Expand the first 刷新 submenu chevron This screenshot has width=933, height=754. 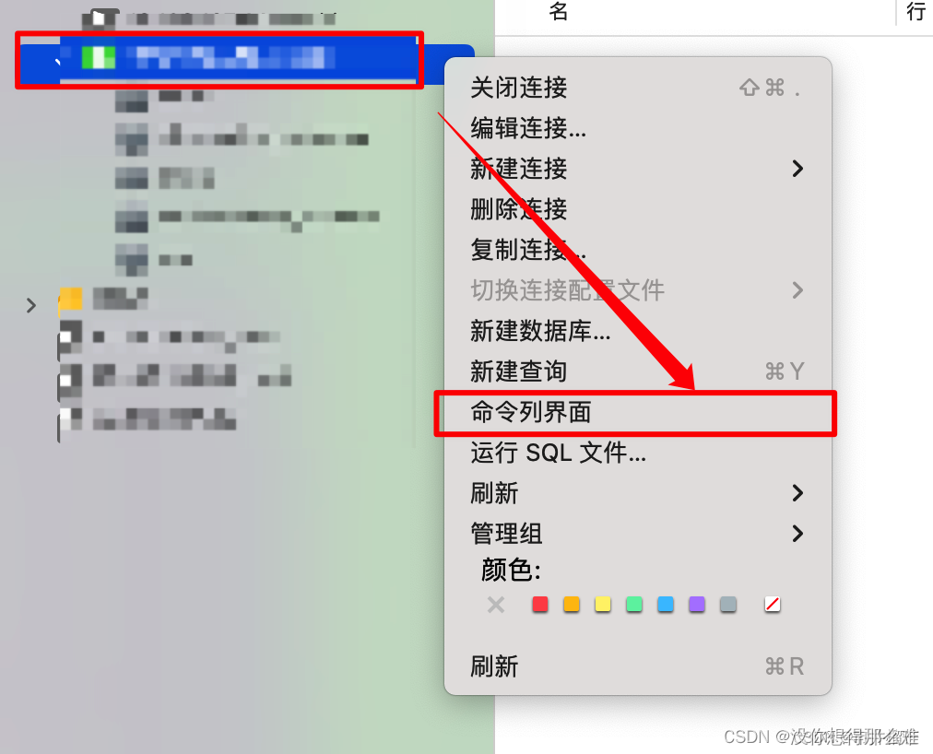coord(797,493)
